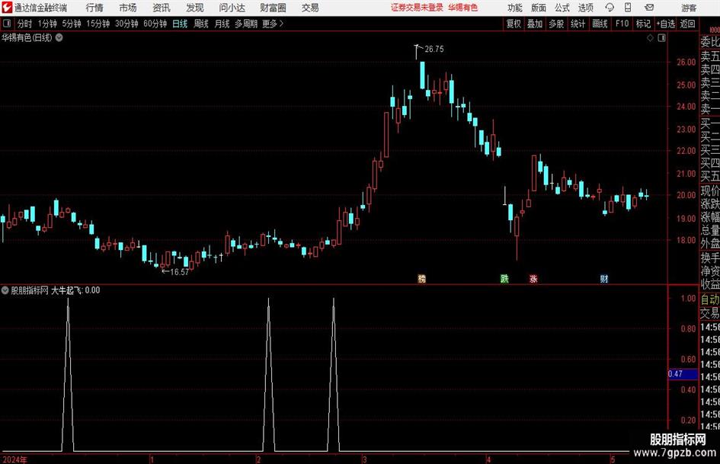The image size is (720, 464).
Task: Open the F10 company info button
Action: tap(622, 24)
